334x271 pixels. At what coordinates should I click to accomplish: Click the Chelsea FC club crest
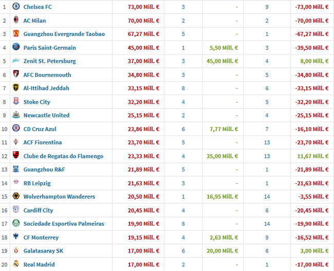tap(16, 6)
